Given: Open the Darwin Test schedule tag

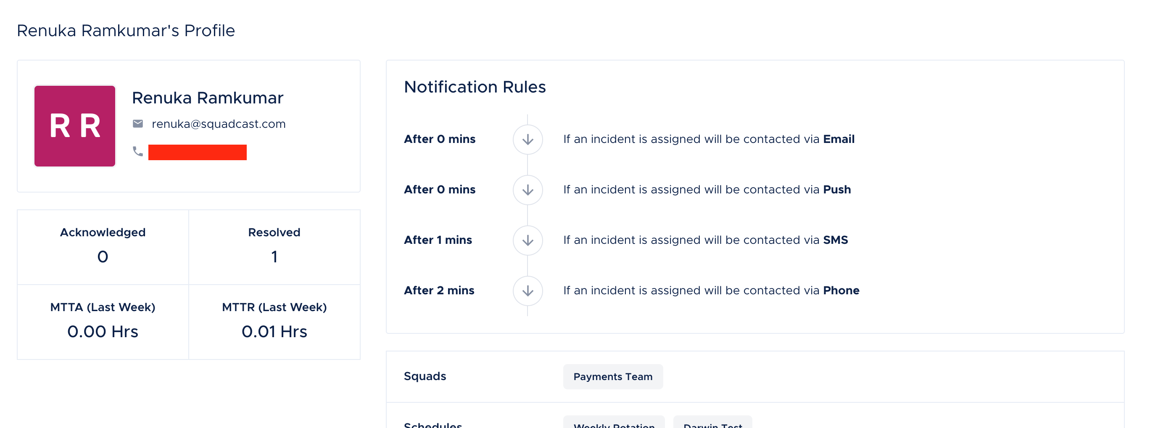Looking at the screenshot, I should click(x=712, y=423).
